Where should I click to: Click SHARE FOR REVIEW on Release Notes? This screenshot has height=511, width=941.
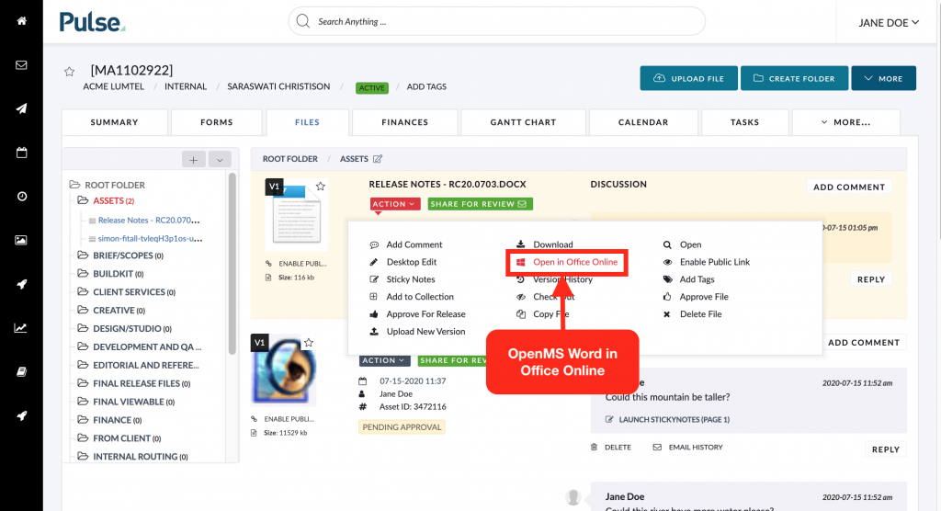point(480,204)
